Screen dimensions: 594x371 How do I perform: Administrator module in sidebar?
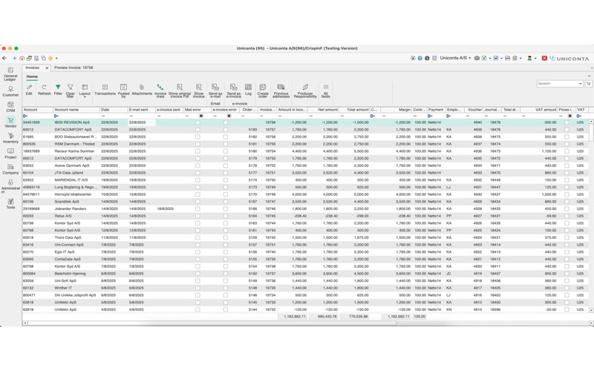pos(10,186)
